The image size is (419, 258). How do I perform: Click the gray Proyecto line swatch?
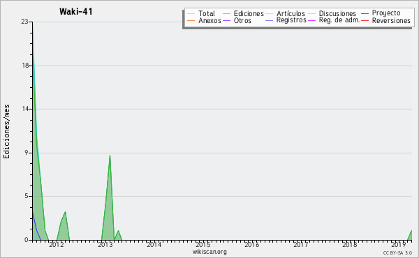(x=365, y=13)
